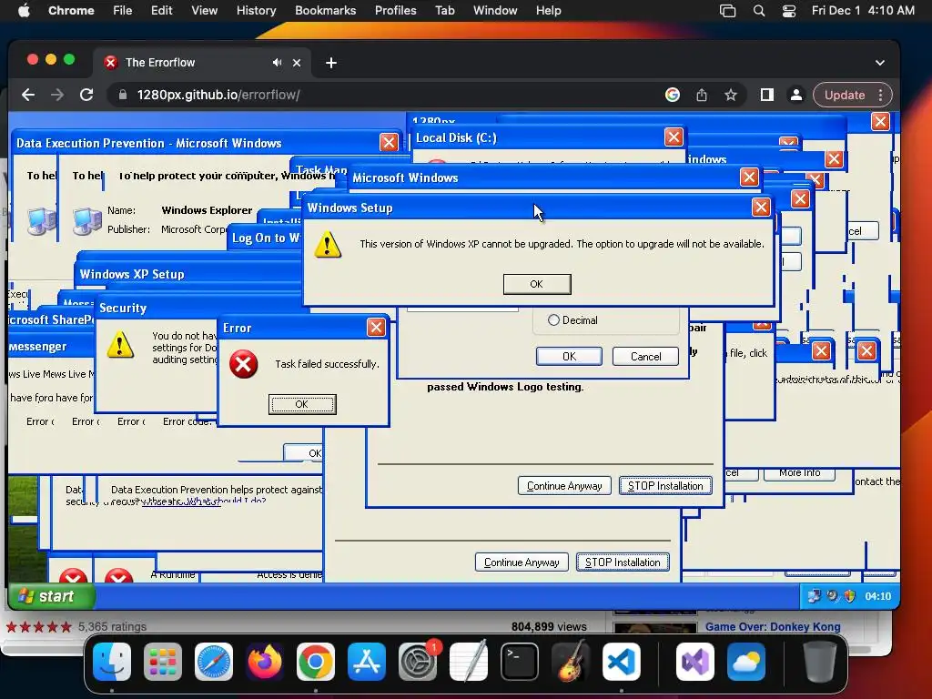Click the network computers tray icon
Screen dimensions: 932x699
point(814,596)
